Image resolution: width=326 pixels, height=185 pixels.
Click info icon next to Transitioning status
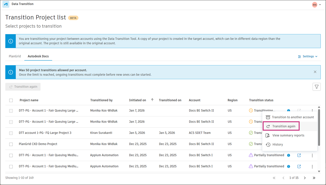click(x=289, y=111)
